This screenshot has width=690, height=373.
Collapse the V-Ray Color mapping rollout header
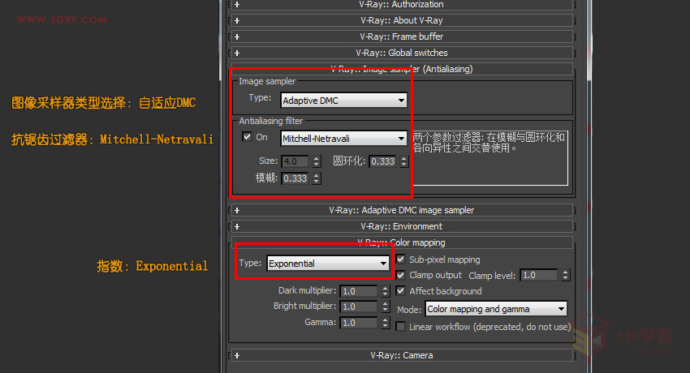coord(401,242)
